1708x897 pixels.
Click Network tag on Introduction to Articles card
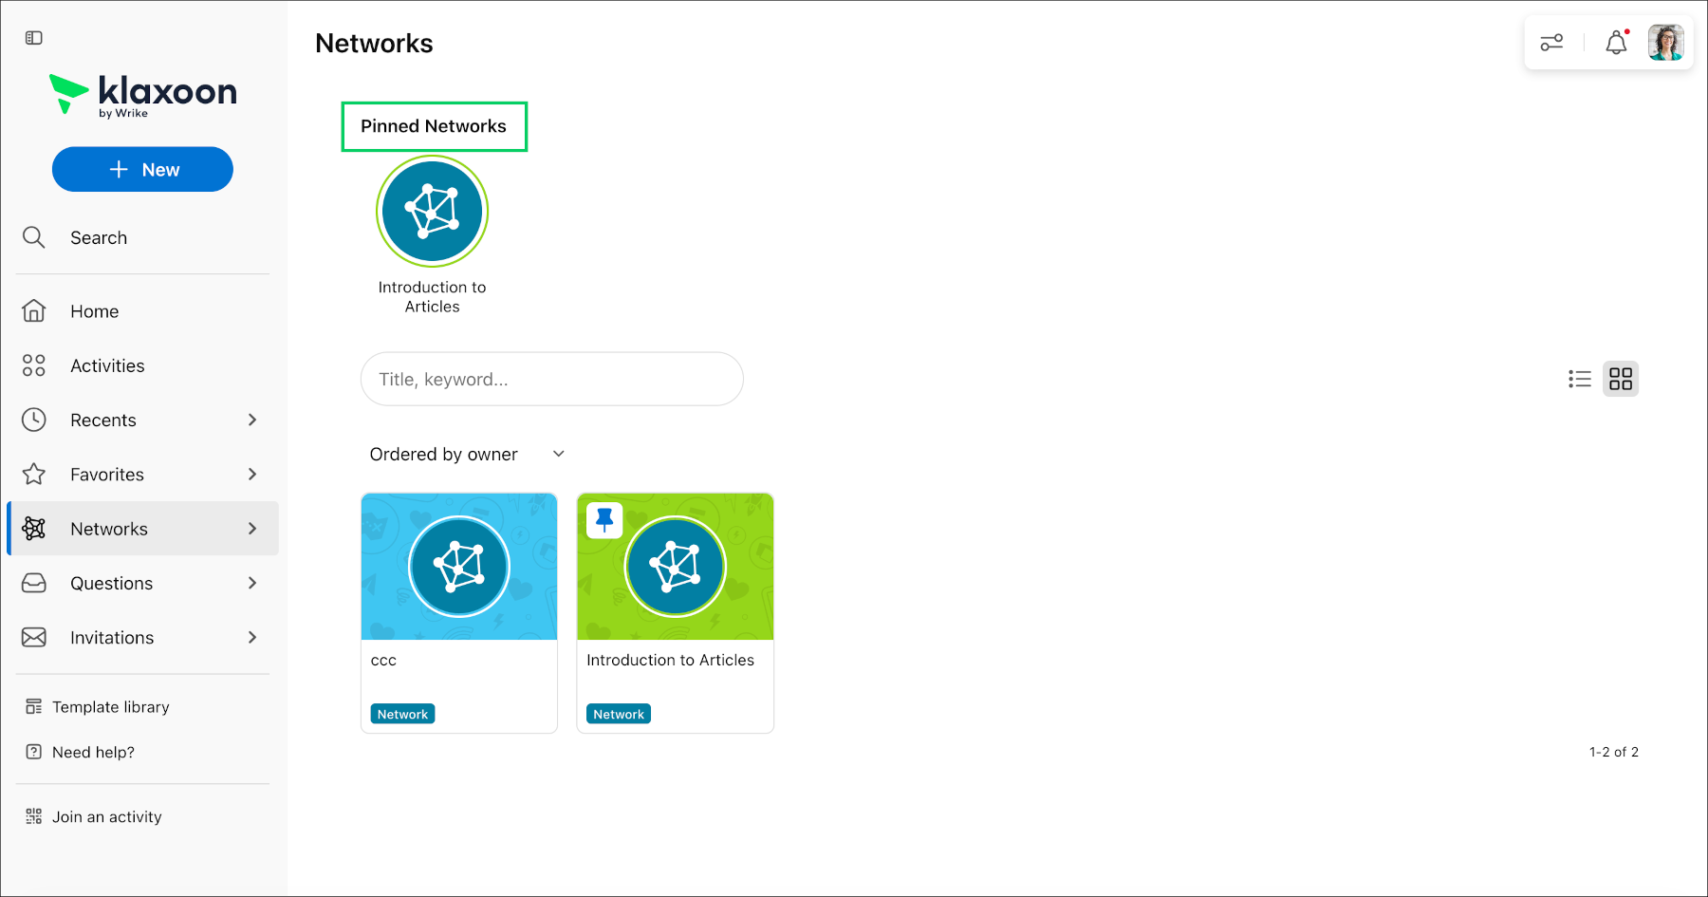[x=619, y=714]
